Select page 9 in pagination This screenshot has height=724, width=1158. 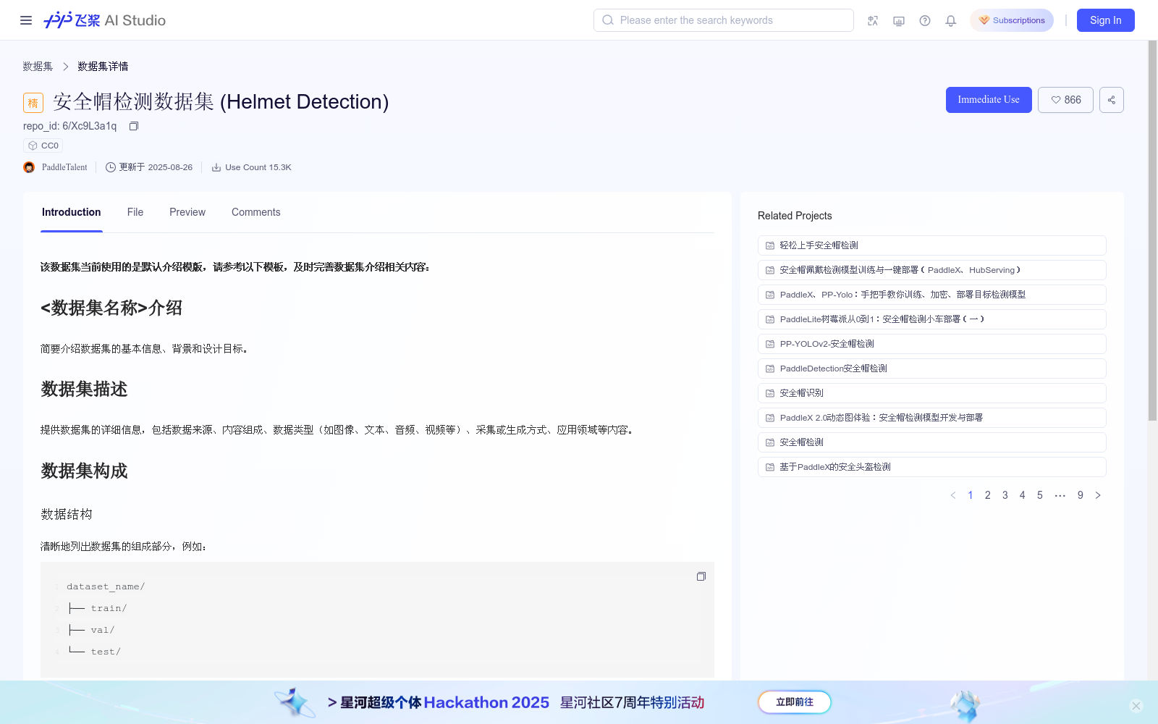coord(1081,495)
